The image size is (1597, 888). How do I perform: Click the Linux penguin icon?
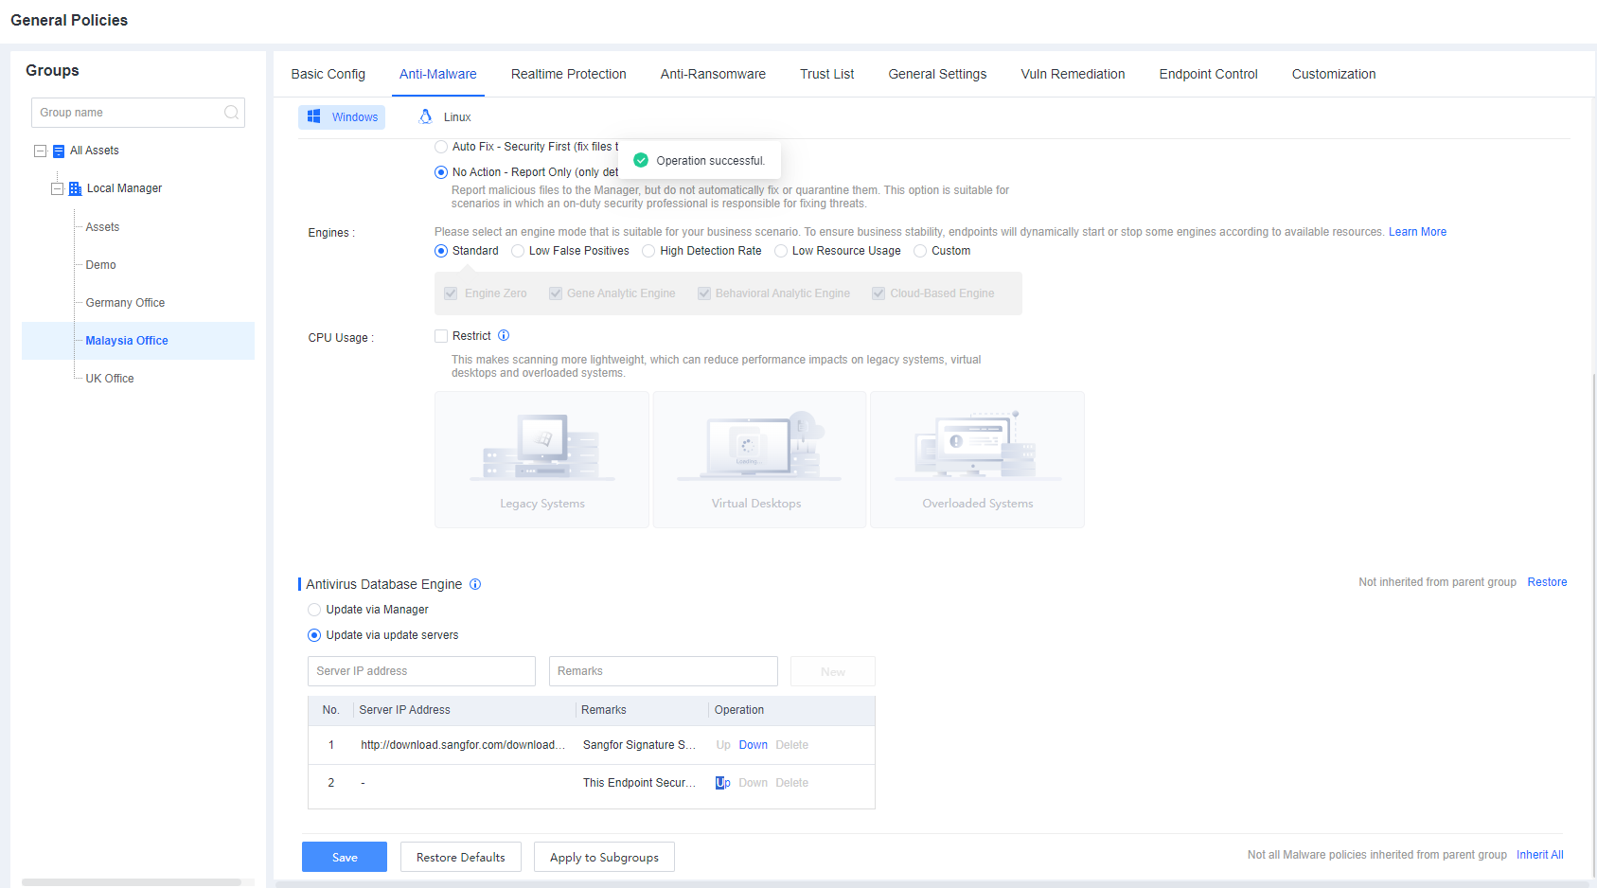[x=426, y=116]
